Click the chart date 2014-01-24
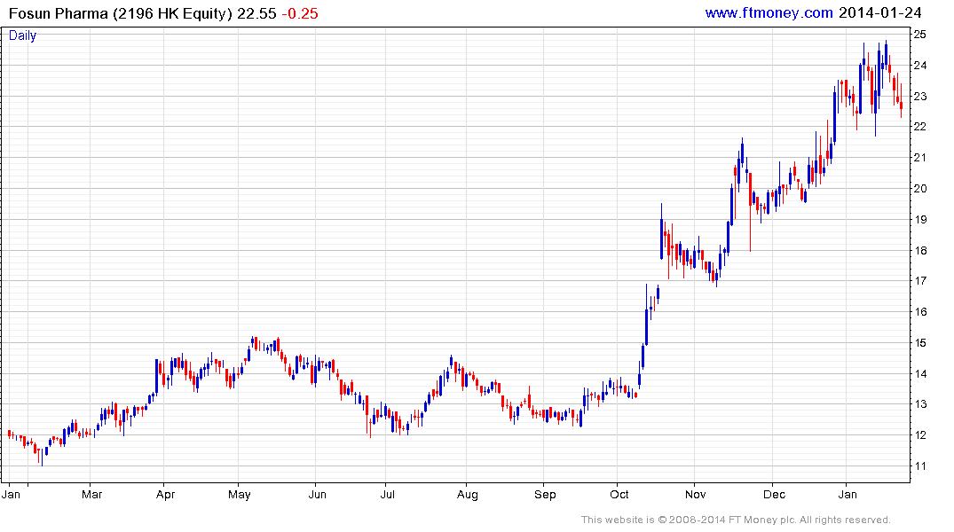954x532 pixels. pos(879,12)
